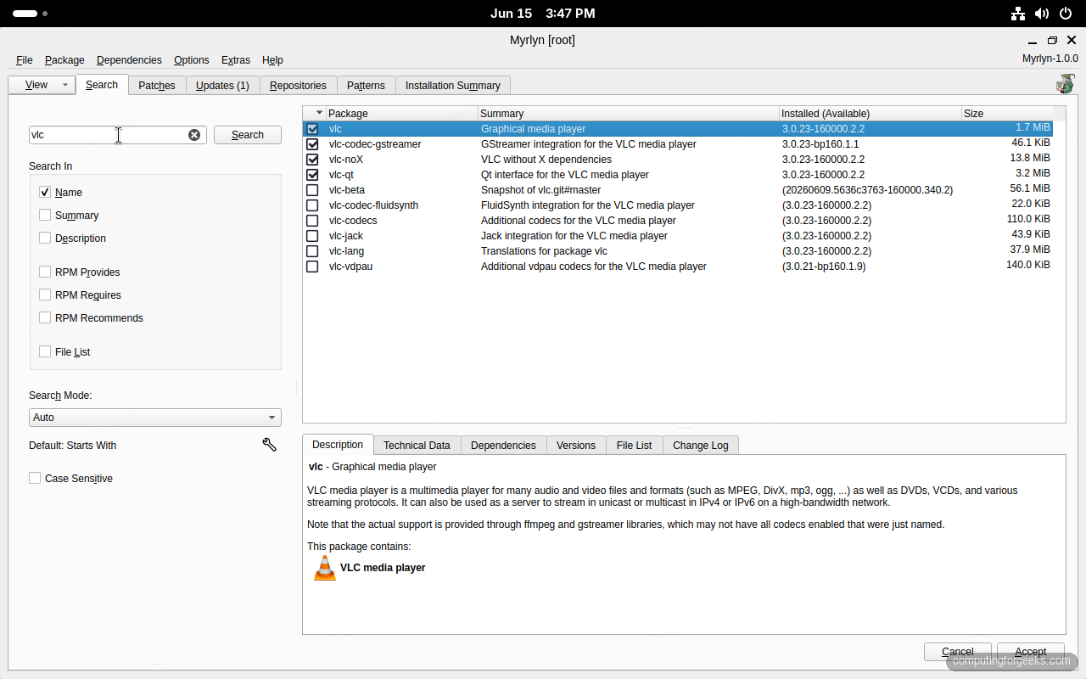Open the File menu

pyautogui.click(x=25, y=60)
